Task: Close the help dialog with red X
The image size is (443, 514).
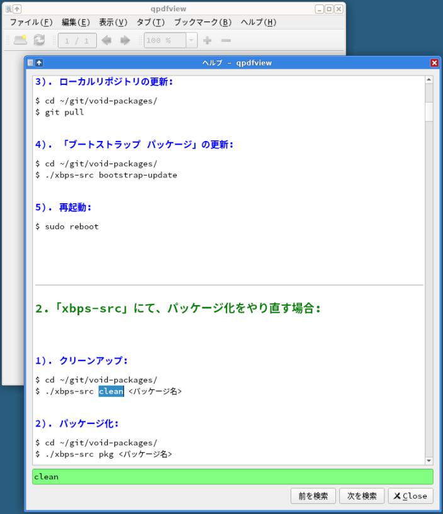Action: click(434, 63)
